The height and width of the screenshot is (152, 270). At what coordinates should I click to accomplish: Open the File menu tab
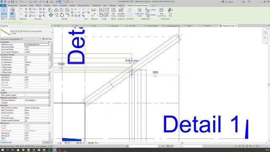click(x=3, y=5)
